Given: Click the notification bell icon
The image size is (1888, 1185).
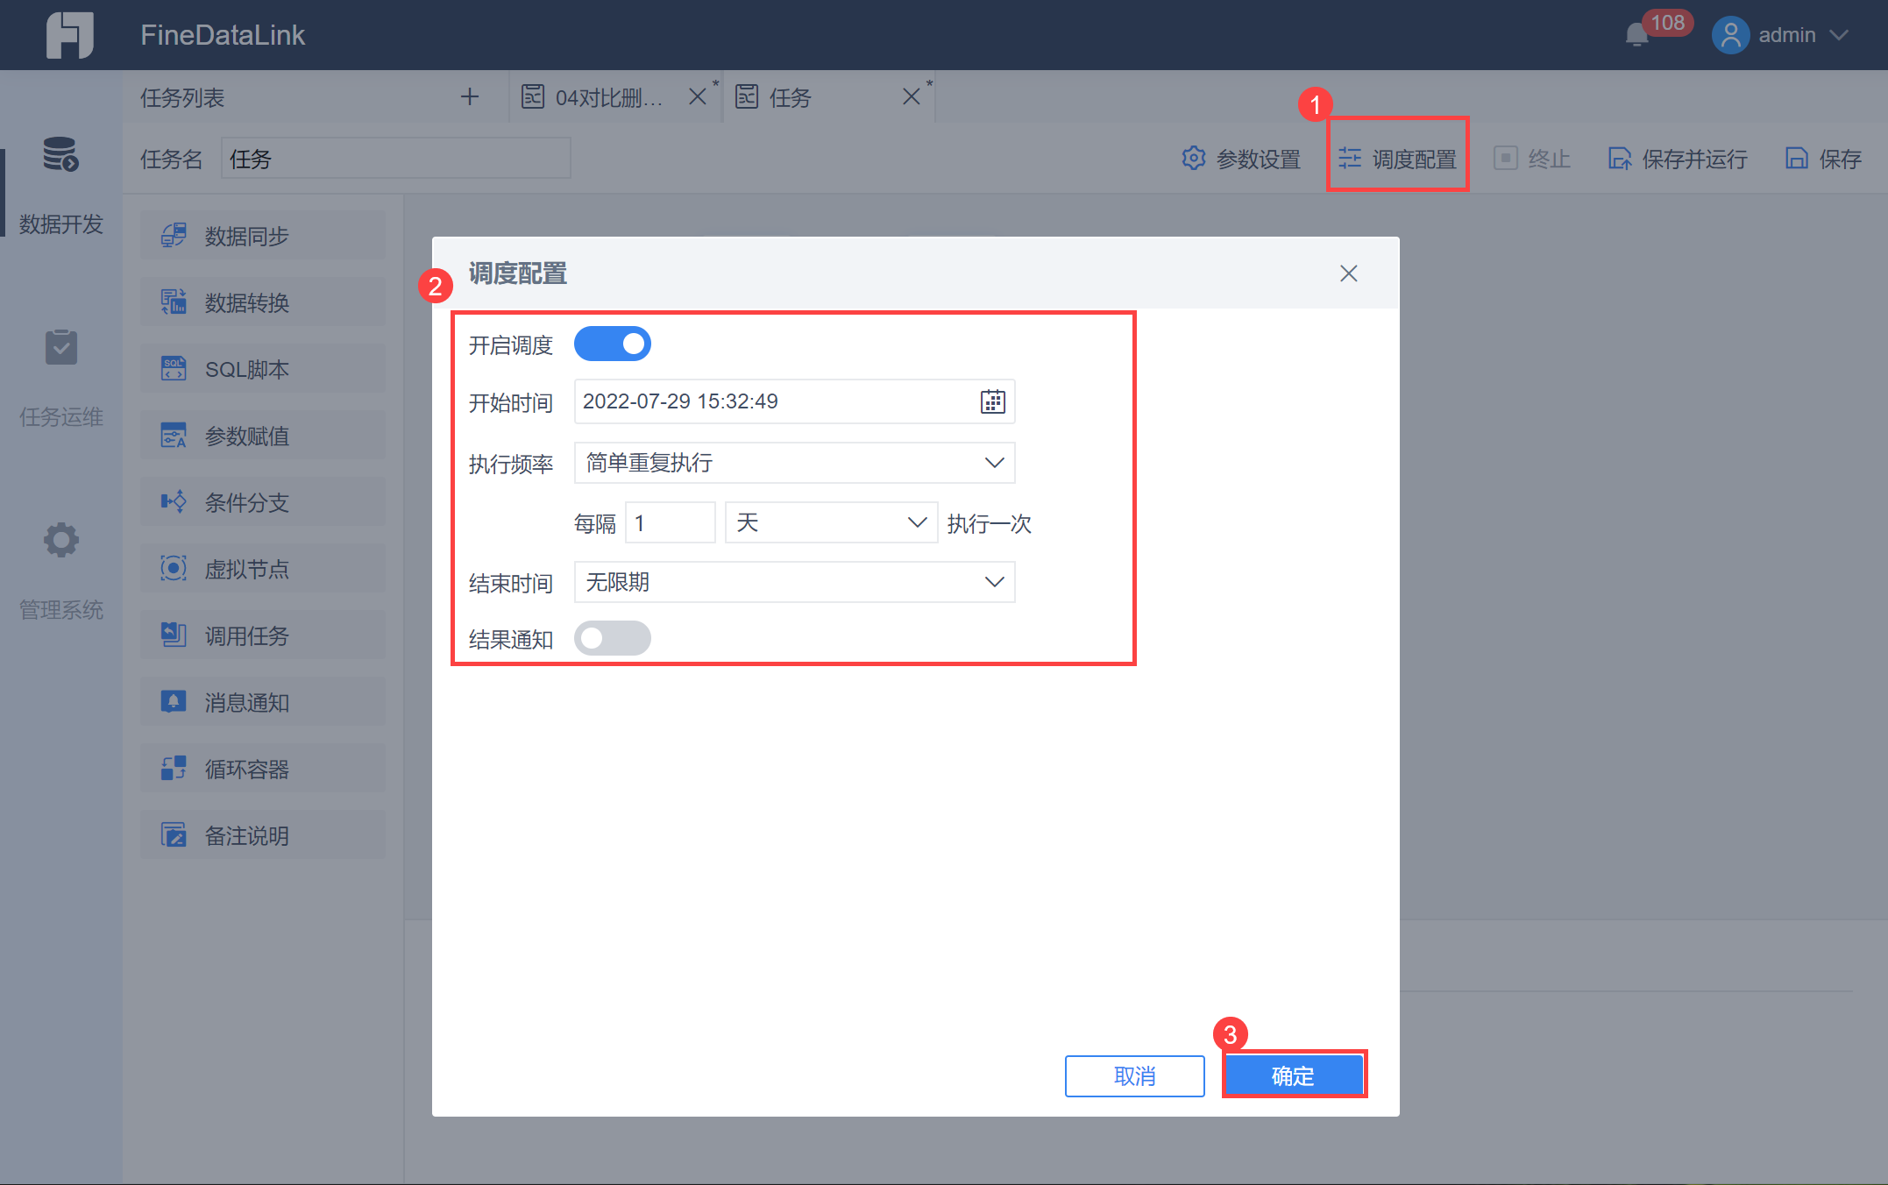Looking at the screenshot, I should pos(1636,35).
